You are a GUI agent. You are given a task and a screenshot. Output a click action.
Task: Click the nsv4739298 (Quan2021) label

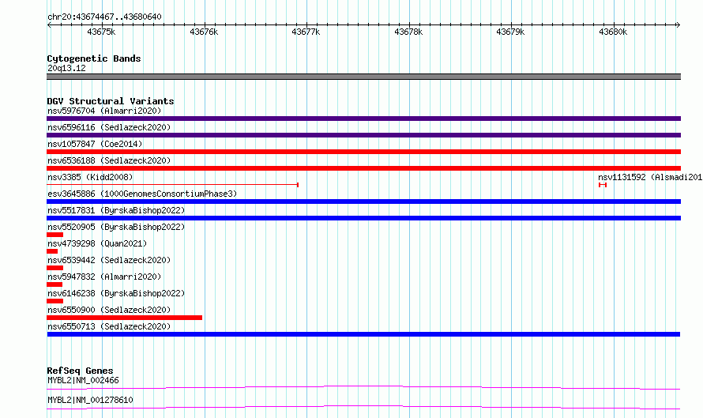coord(97,243)
